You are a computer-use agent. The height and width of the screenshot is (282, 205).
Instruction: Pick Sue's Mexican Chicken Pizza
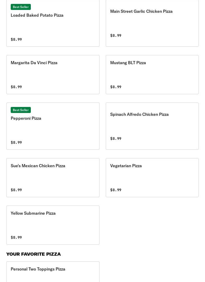point(53,178)
